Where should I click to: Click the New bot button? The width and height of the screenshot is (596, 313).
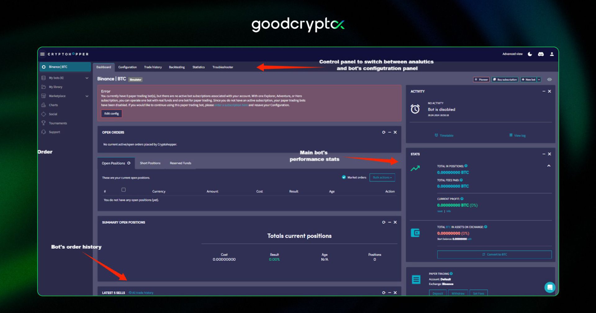coord(528,79)
